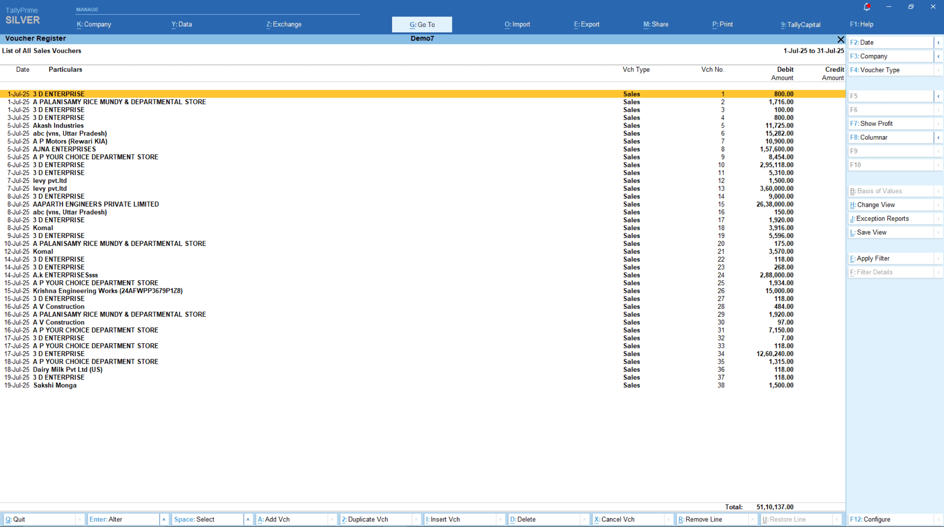
Task: Open the P: Print menu
Action: coord(723,24)
